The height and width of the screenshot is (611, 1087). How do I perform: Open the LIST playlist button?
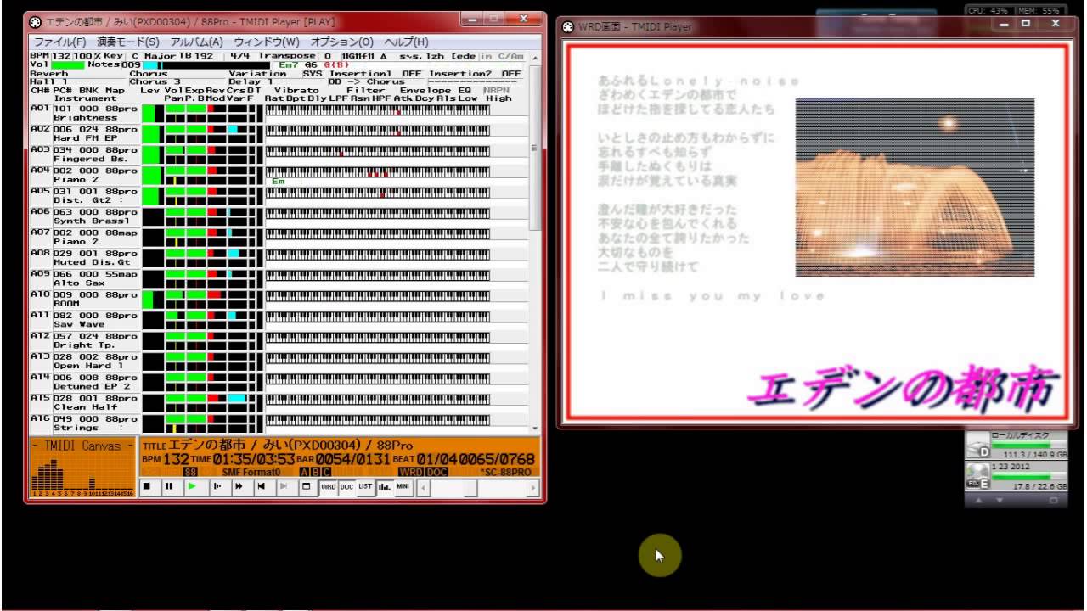point(365,487)
